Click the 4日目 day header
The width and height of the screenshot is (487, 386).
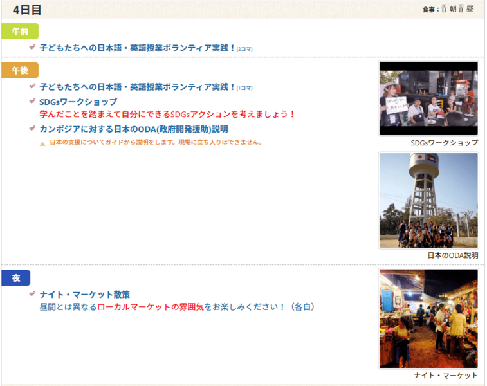click(x=27, y=10)
